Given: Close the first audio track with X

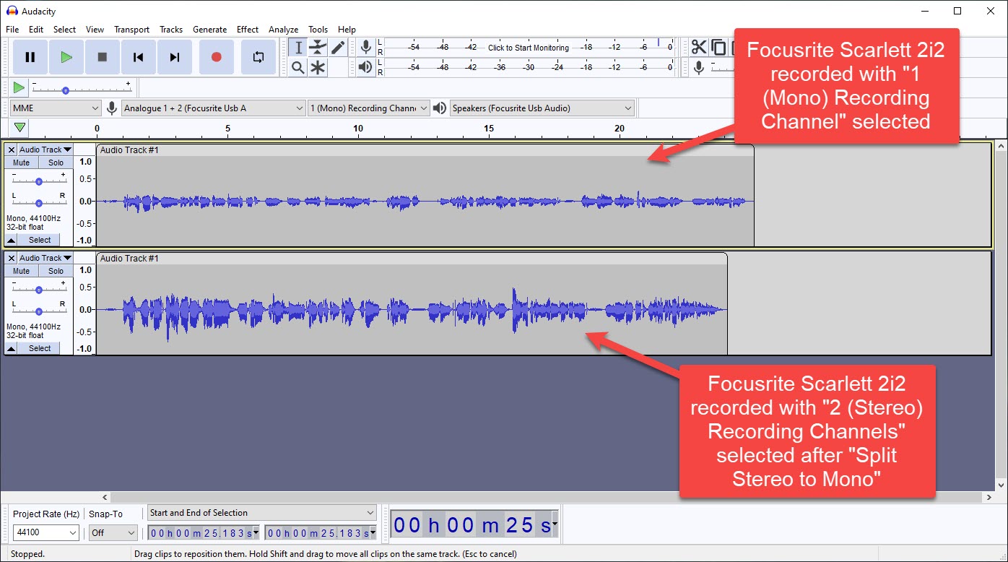Looking at the screenshot, I should (x=12, y=150).
